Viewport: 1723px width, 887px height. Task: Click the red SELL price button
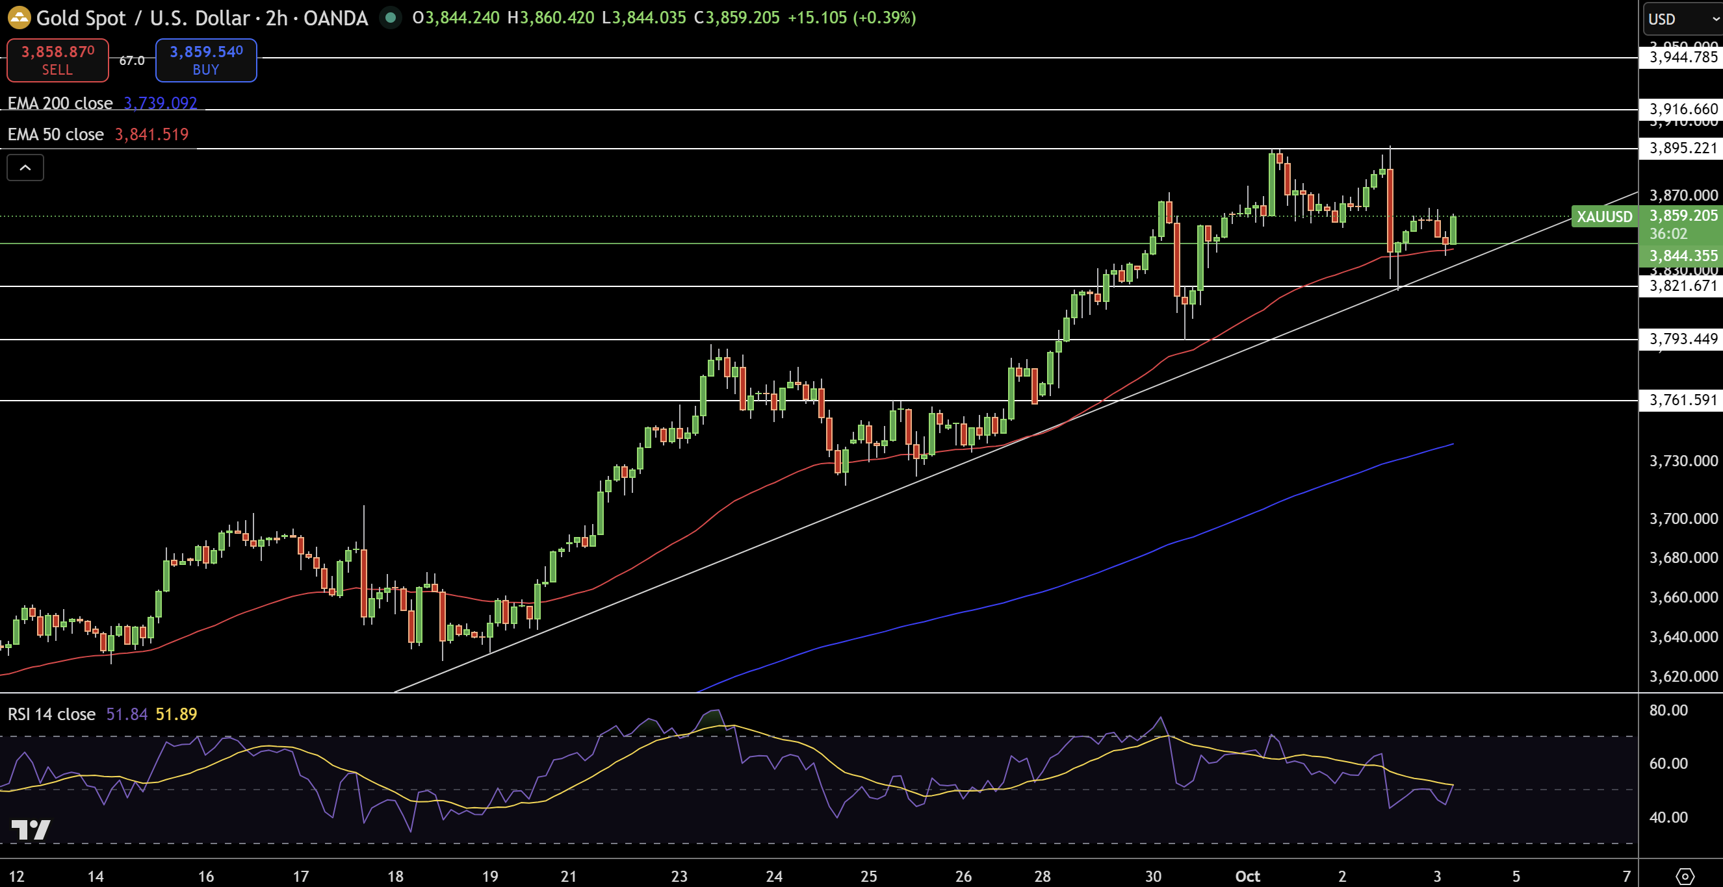click(58, 60)
